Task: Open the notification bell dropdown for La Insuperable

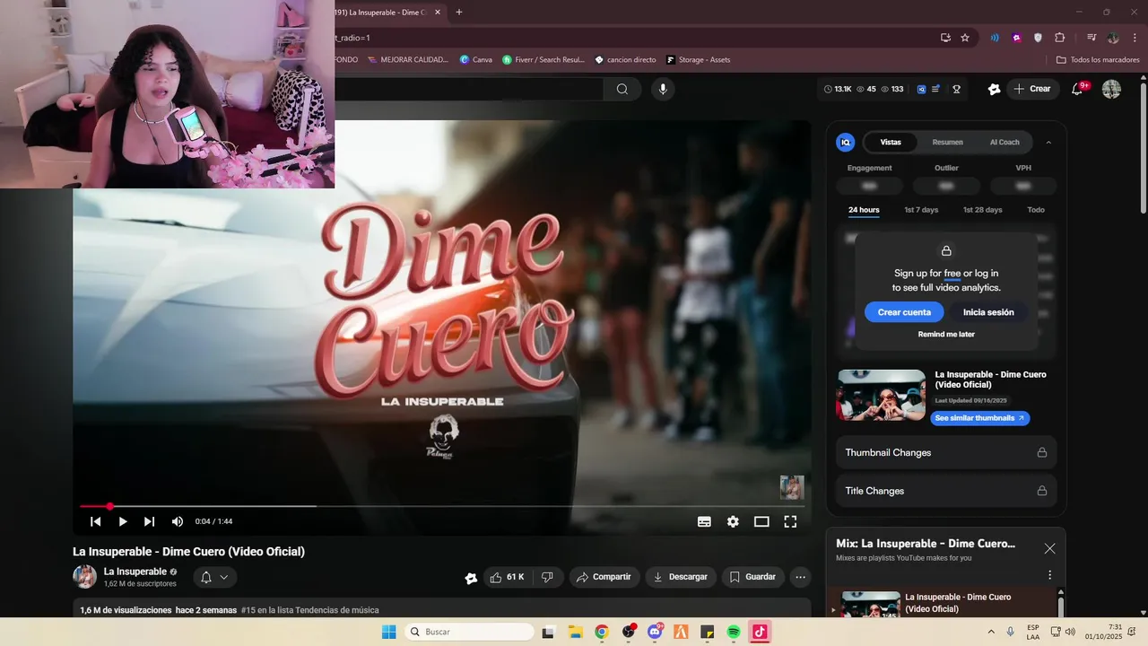Action: pyautogui.click(x=215, y=577)
